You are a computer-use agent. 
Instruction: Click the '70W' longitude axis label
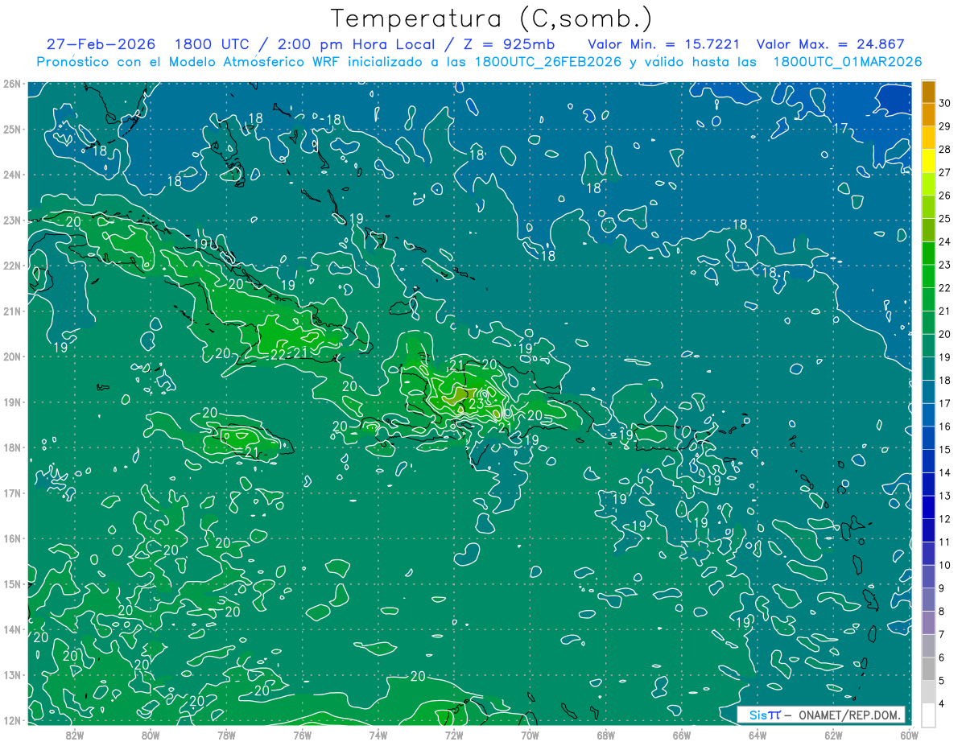[530, 736]
